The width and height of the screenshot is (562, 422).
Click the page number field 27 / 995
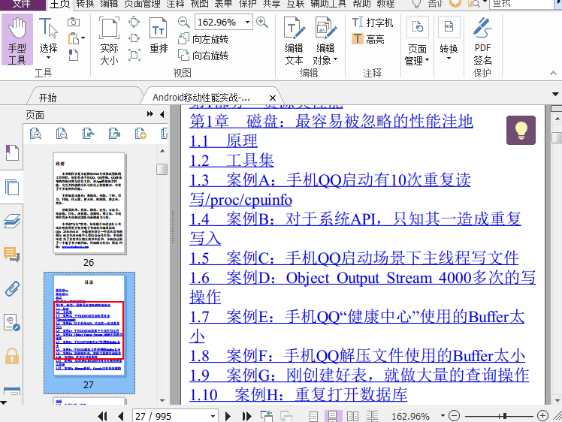click(171, 416)
